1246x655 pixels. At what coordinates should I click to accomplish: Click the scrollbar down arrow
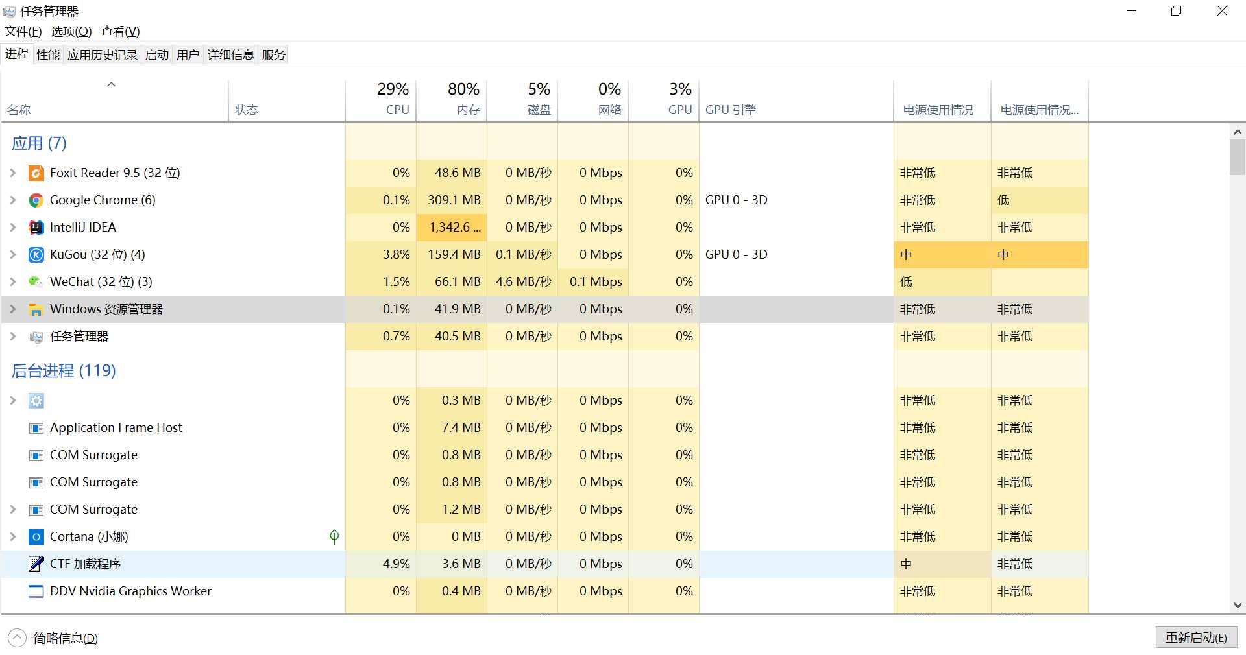[x=1238, y=605]
